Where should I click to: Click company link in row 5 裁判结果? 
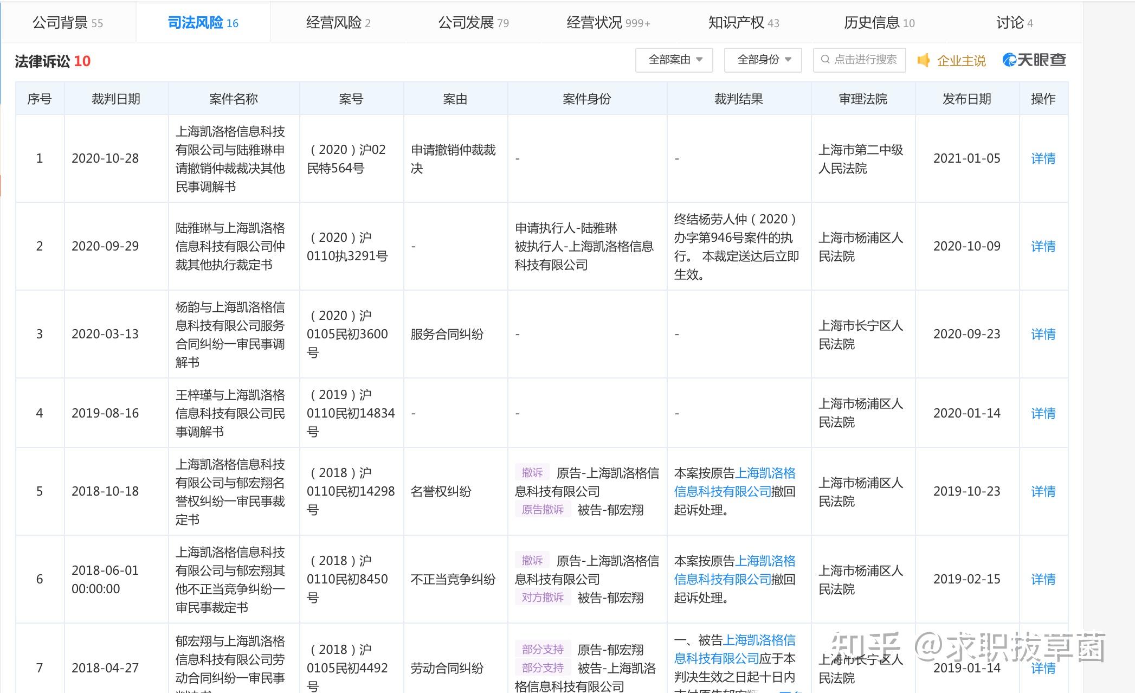(x=734, y=482)
